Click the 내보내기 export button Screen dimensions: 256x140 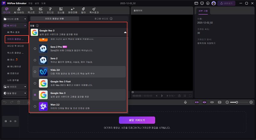click(x=226, y=3)
